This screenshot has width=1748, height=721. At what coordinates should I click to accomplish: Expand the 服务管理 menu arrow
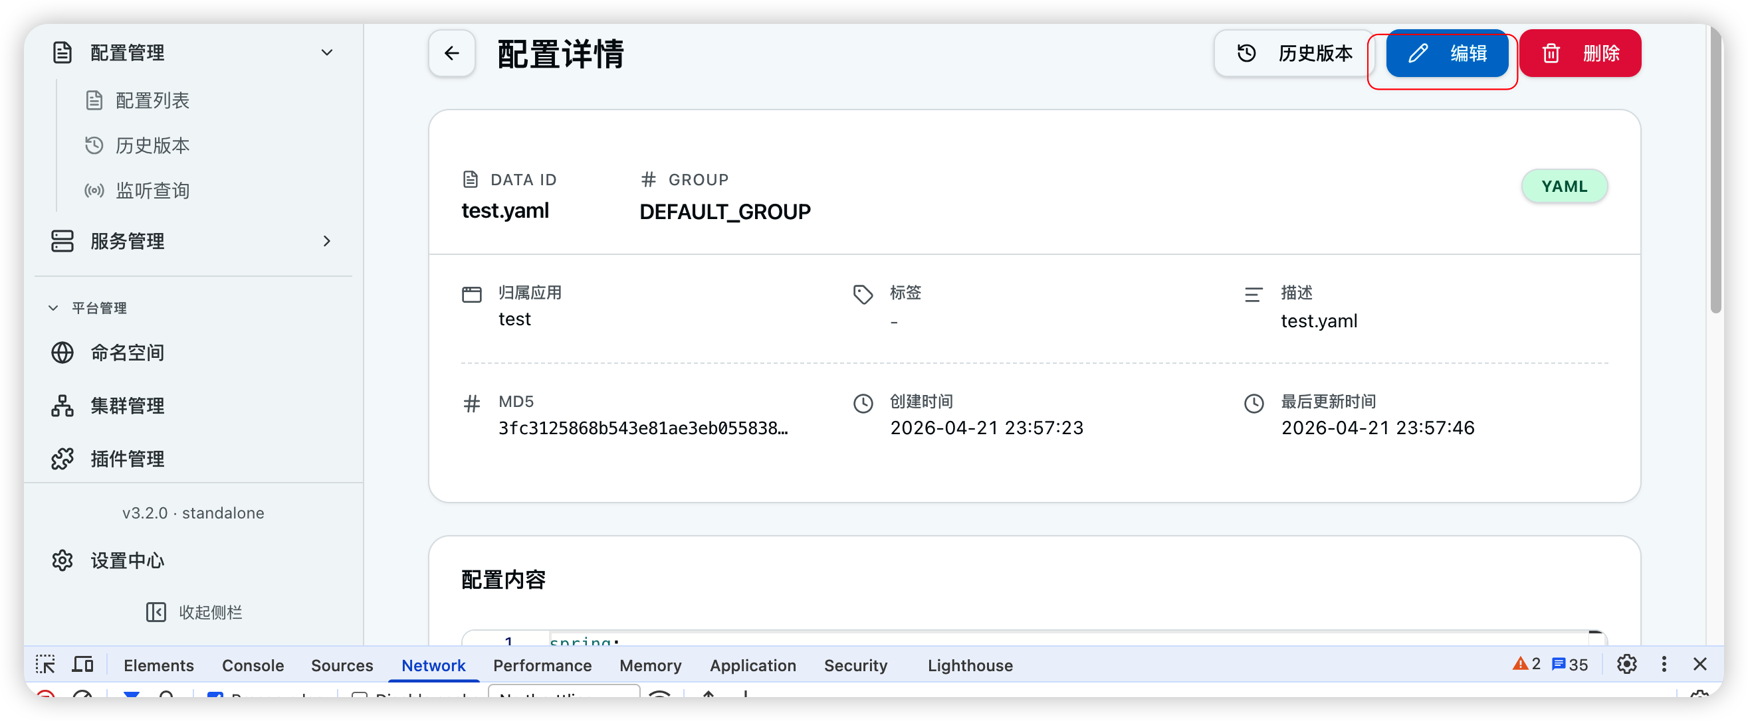[x=327, y=241]
